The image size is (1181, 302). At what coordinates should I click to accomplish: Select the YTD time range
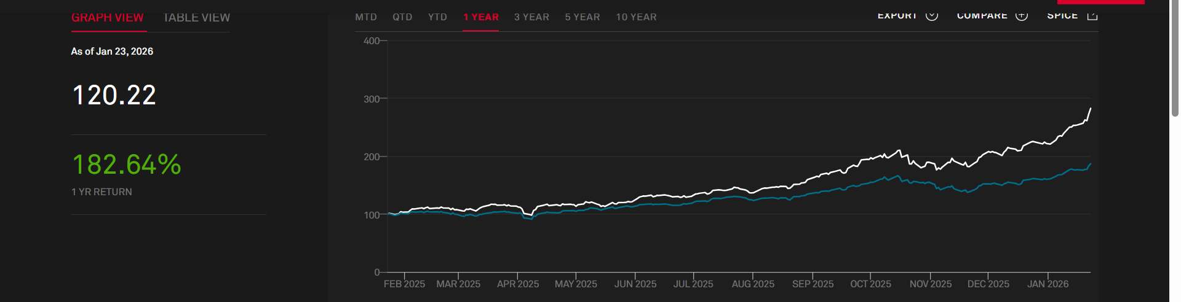[437, 17]
